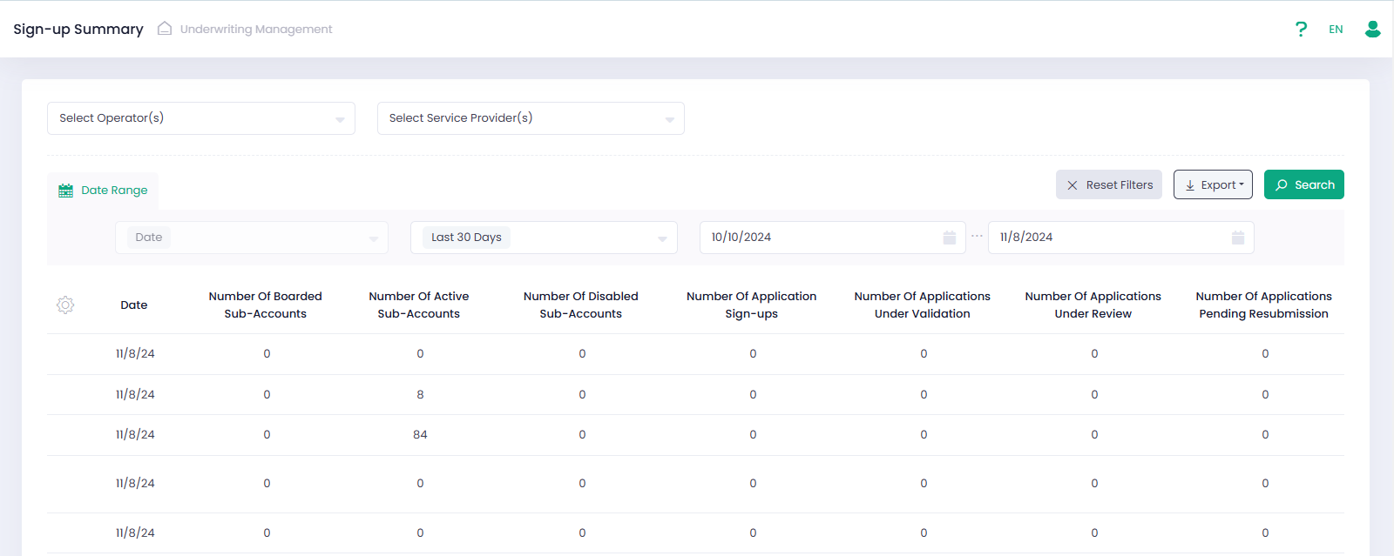Click the Reset Filters button
The height and width of the screenshot is (556, 1394).
point(1108,184)
